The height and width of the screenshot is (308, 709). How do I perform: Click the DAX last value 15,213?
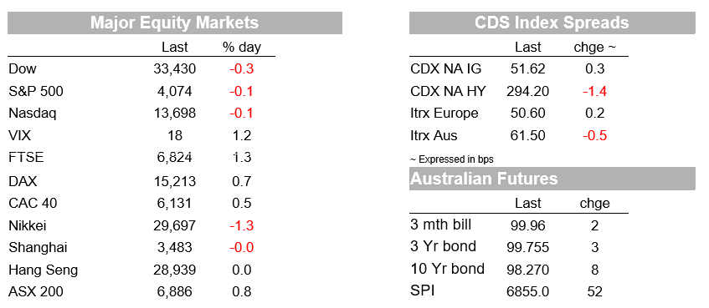click(175, 181)
